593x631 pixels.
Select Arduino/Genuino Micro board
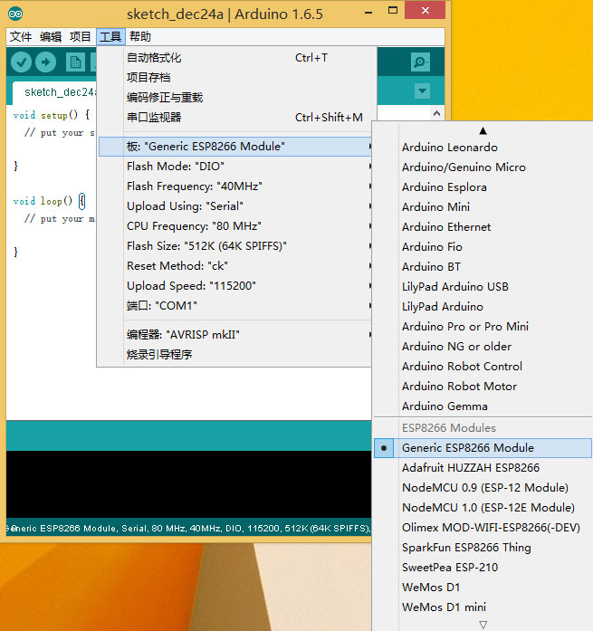click(483, 167)
